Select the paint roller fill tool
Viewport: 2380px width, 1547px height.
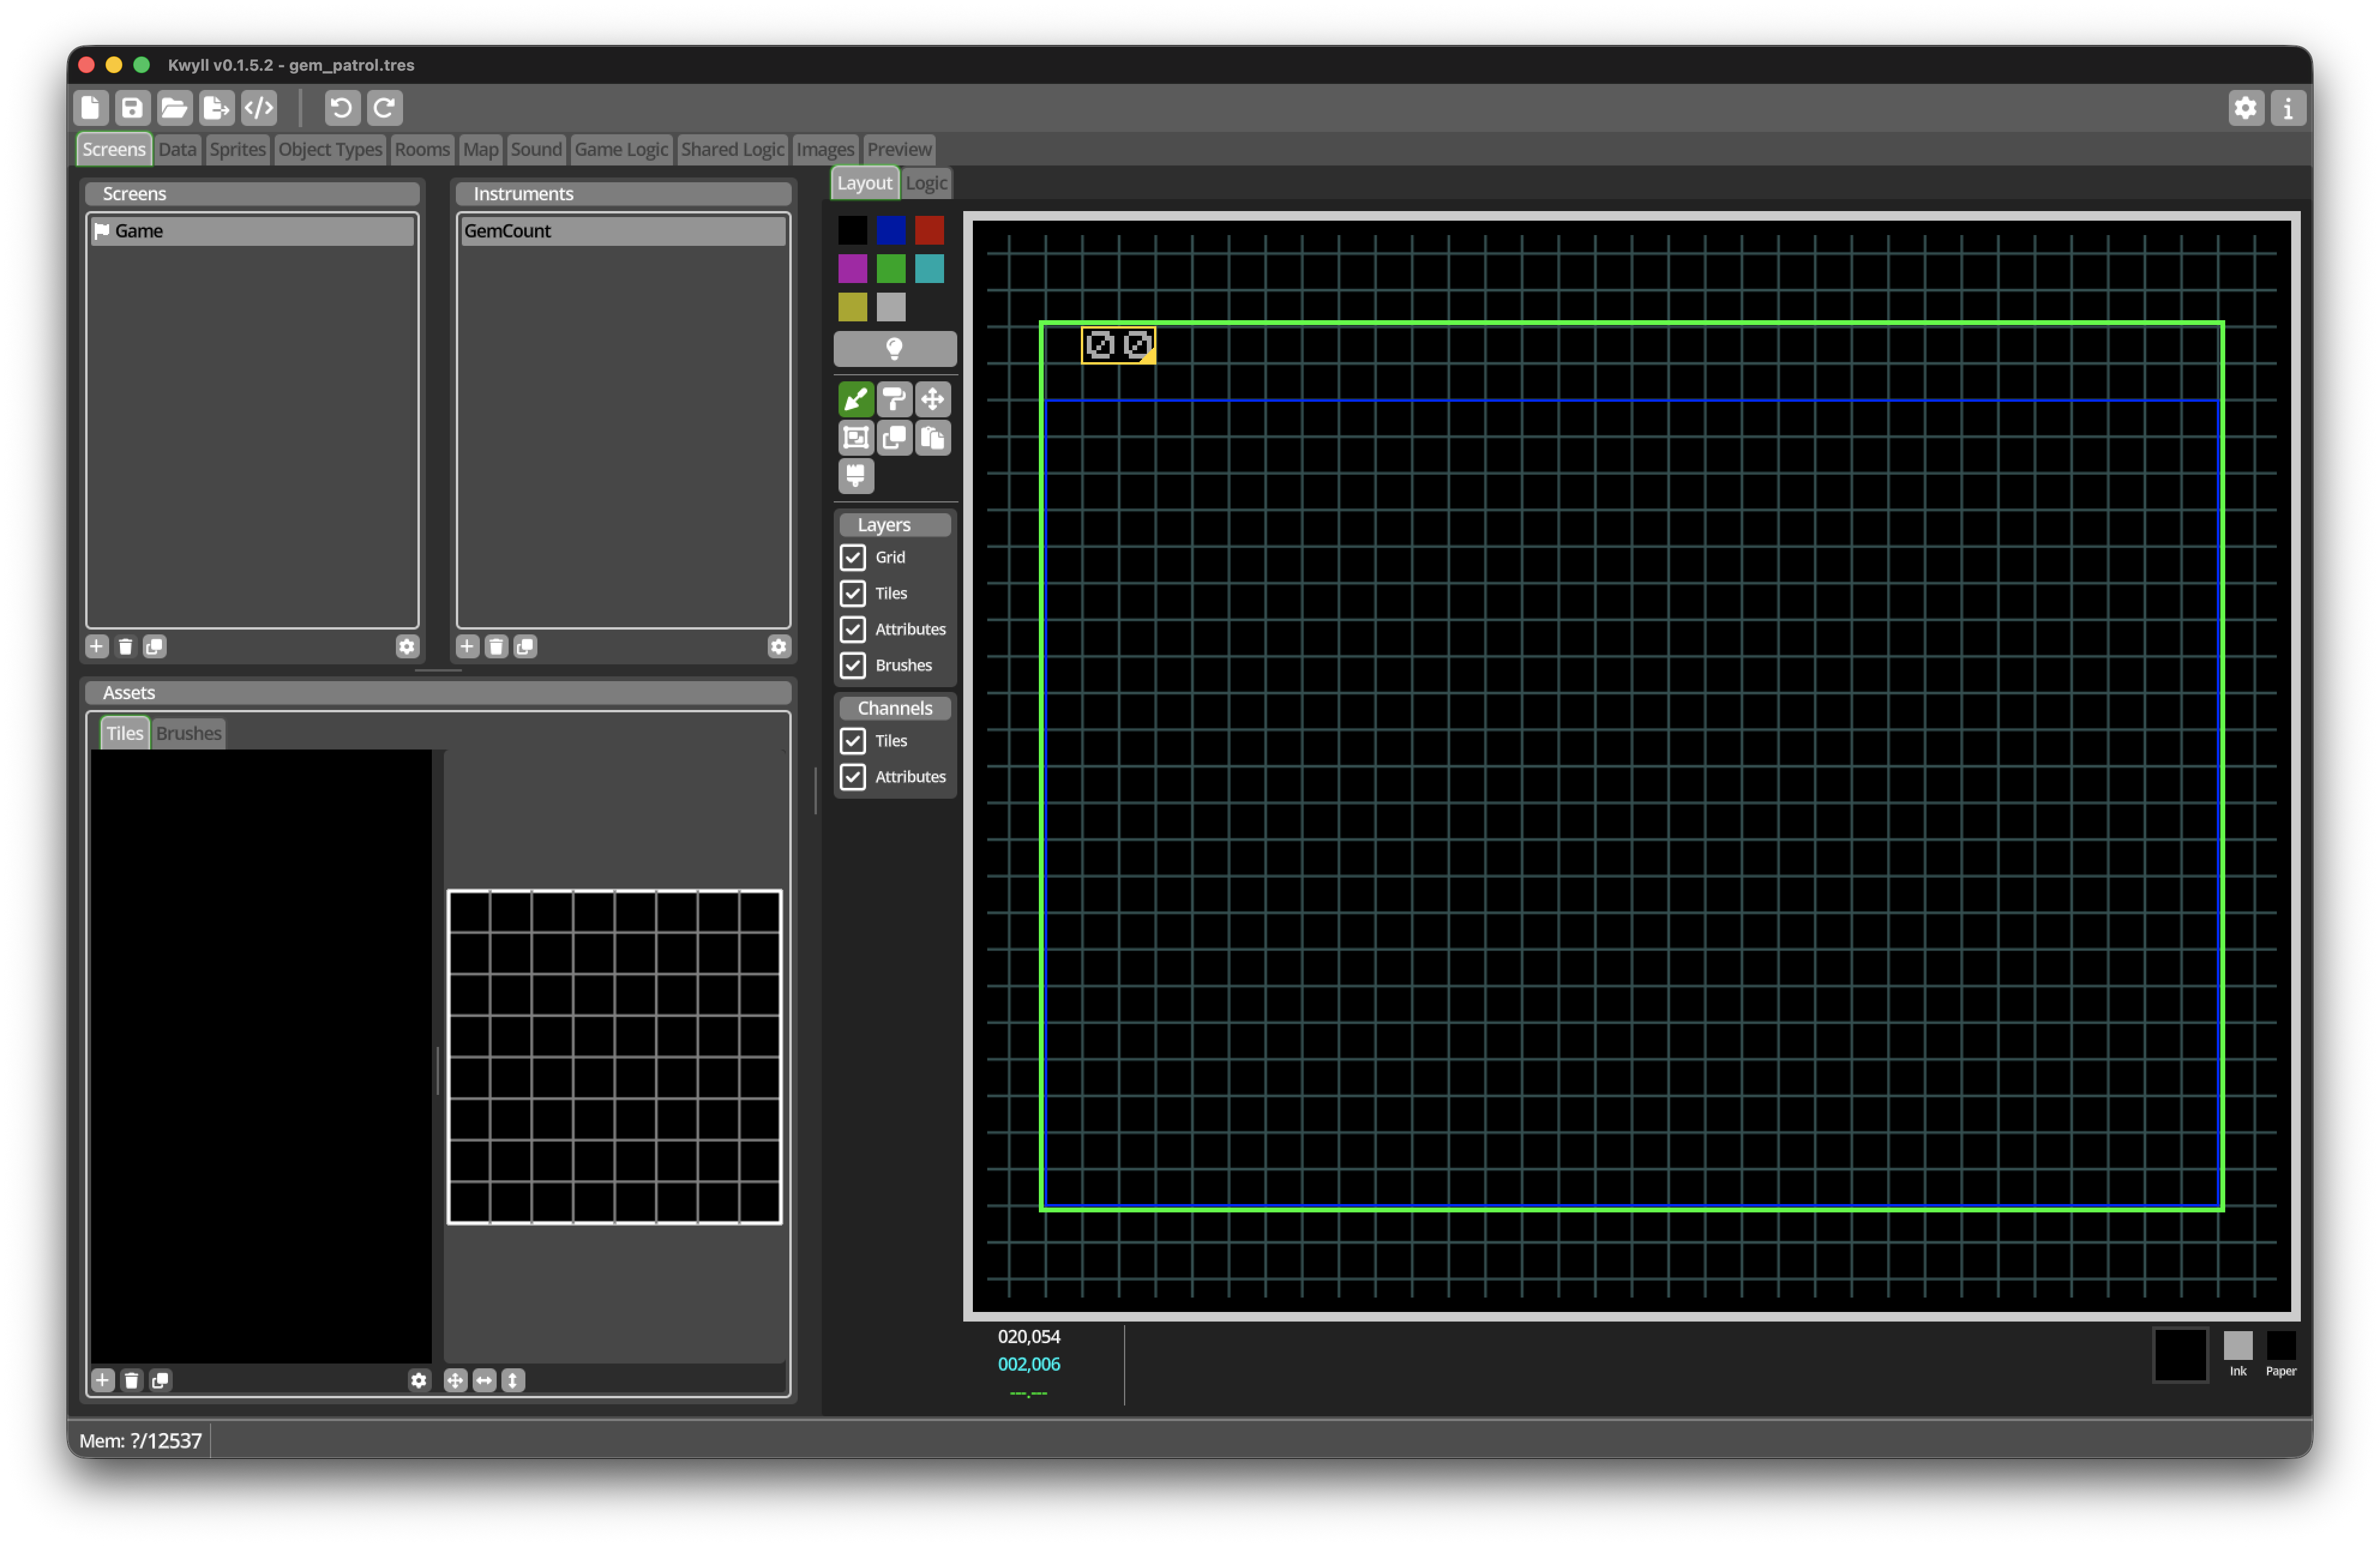pyautogui.click(x=894, y=400)
